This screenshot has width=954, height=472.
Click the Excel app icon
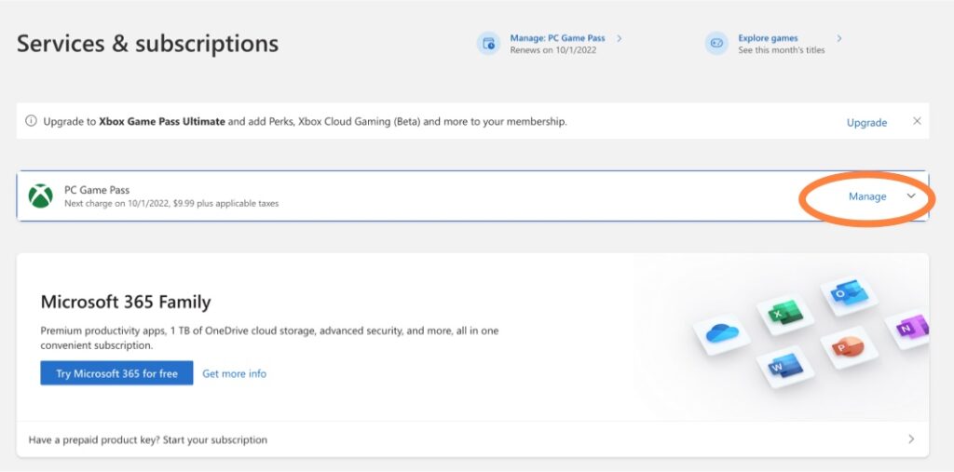tap(784, 312)
